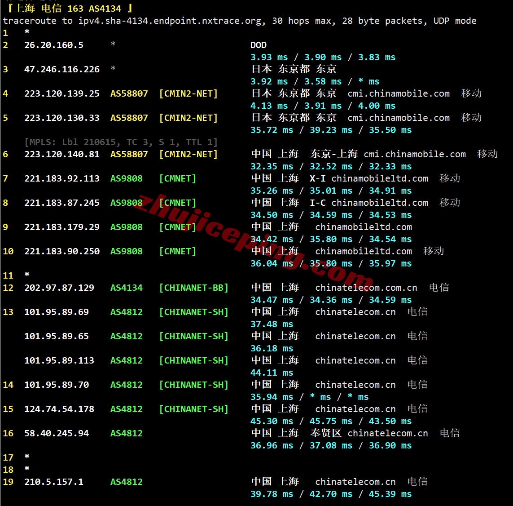Select the IP 202.97.87.129 on hop 12
This screenshot has height=506, width=513.
coord(59,288)
